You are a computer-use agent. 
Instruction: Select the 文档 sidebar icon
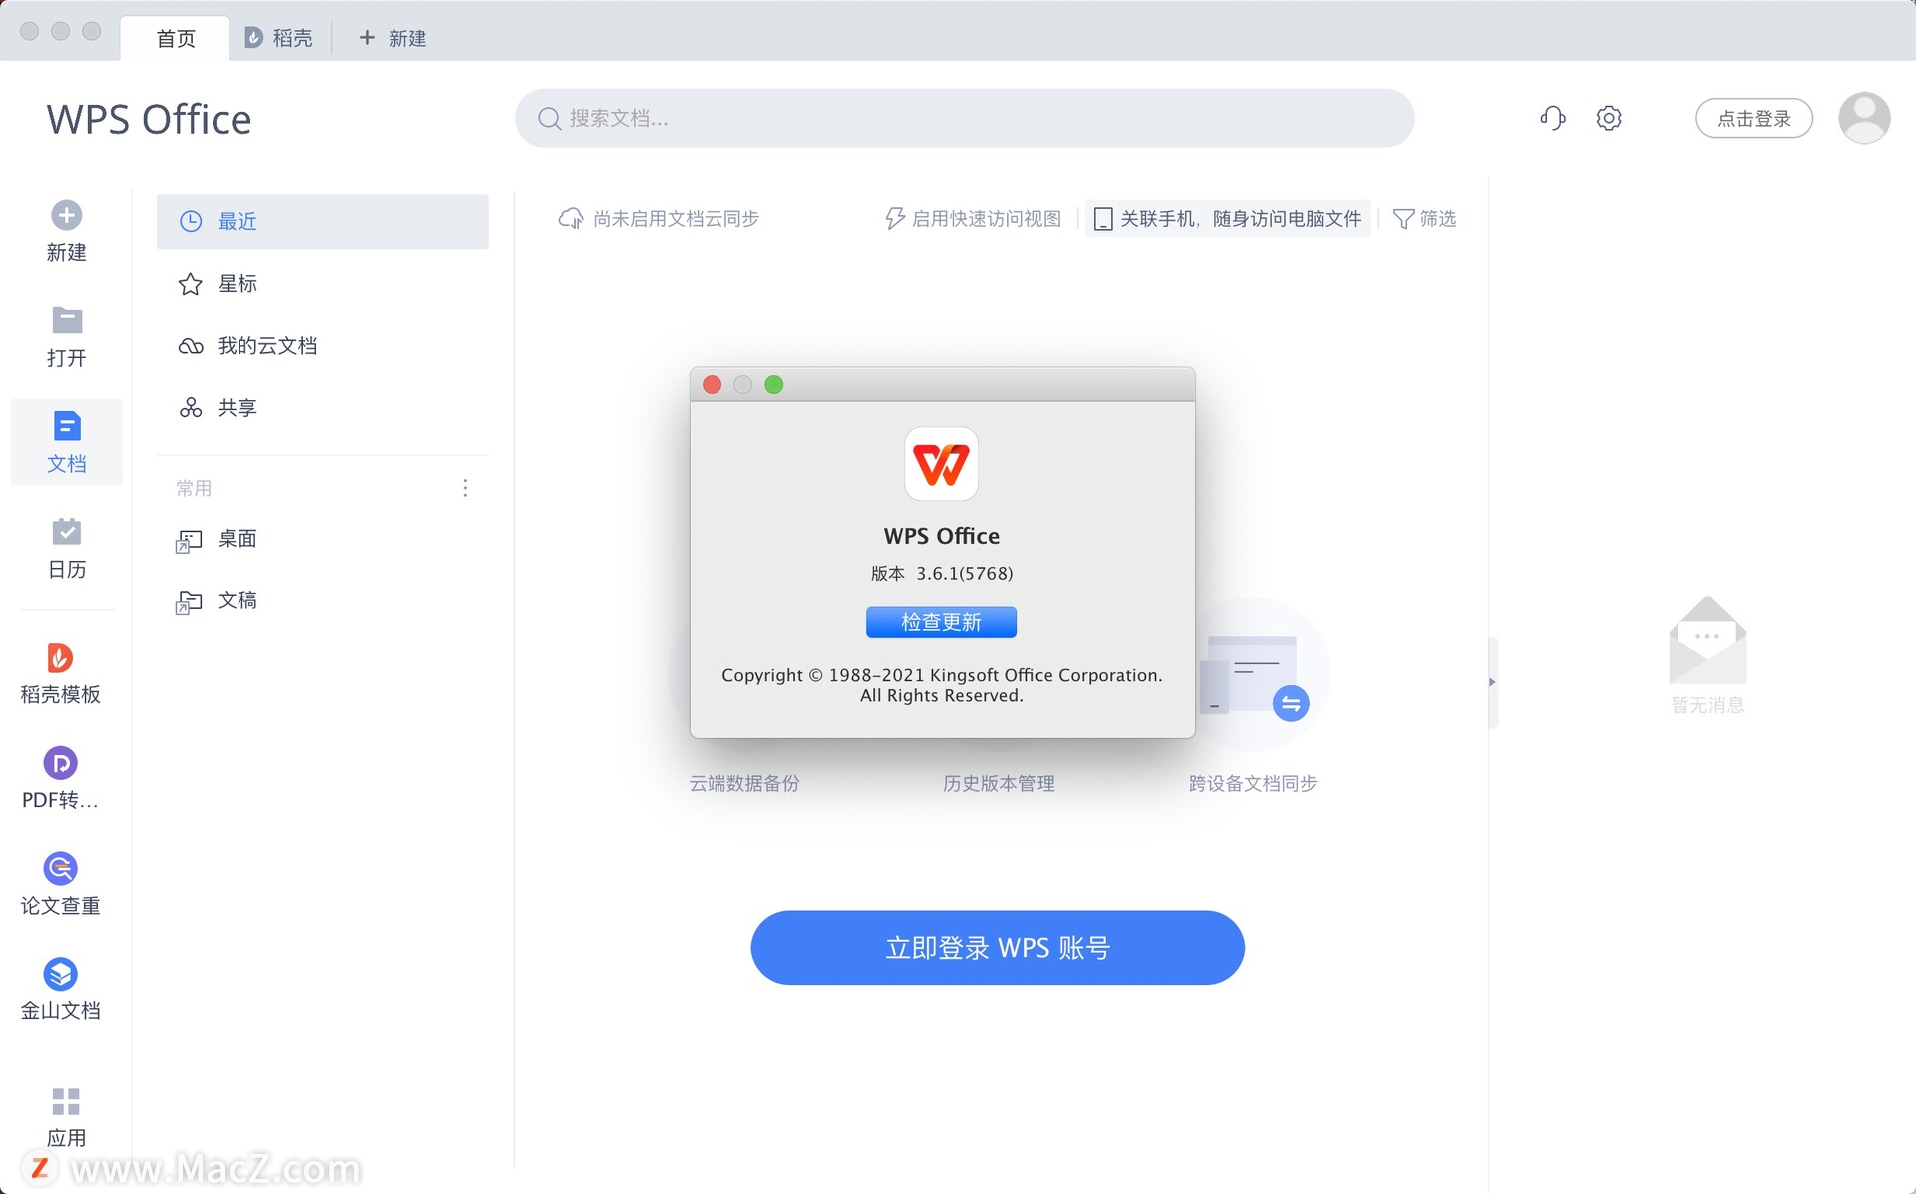click(x=66, y=426)
